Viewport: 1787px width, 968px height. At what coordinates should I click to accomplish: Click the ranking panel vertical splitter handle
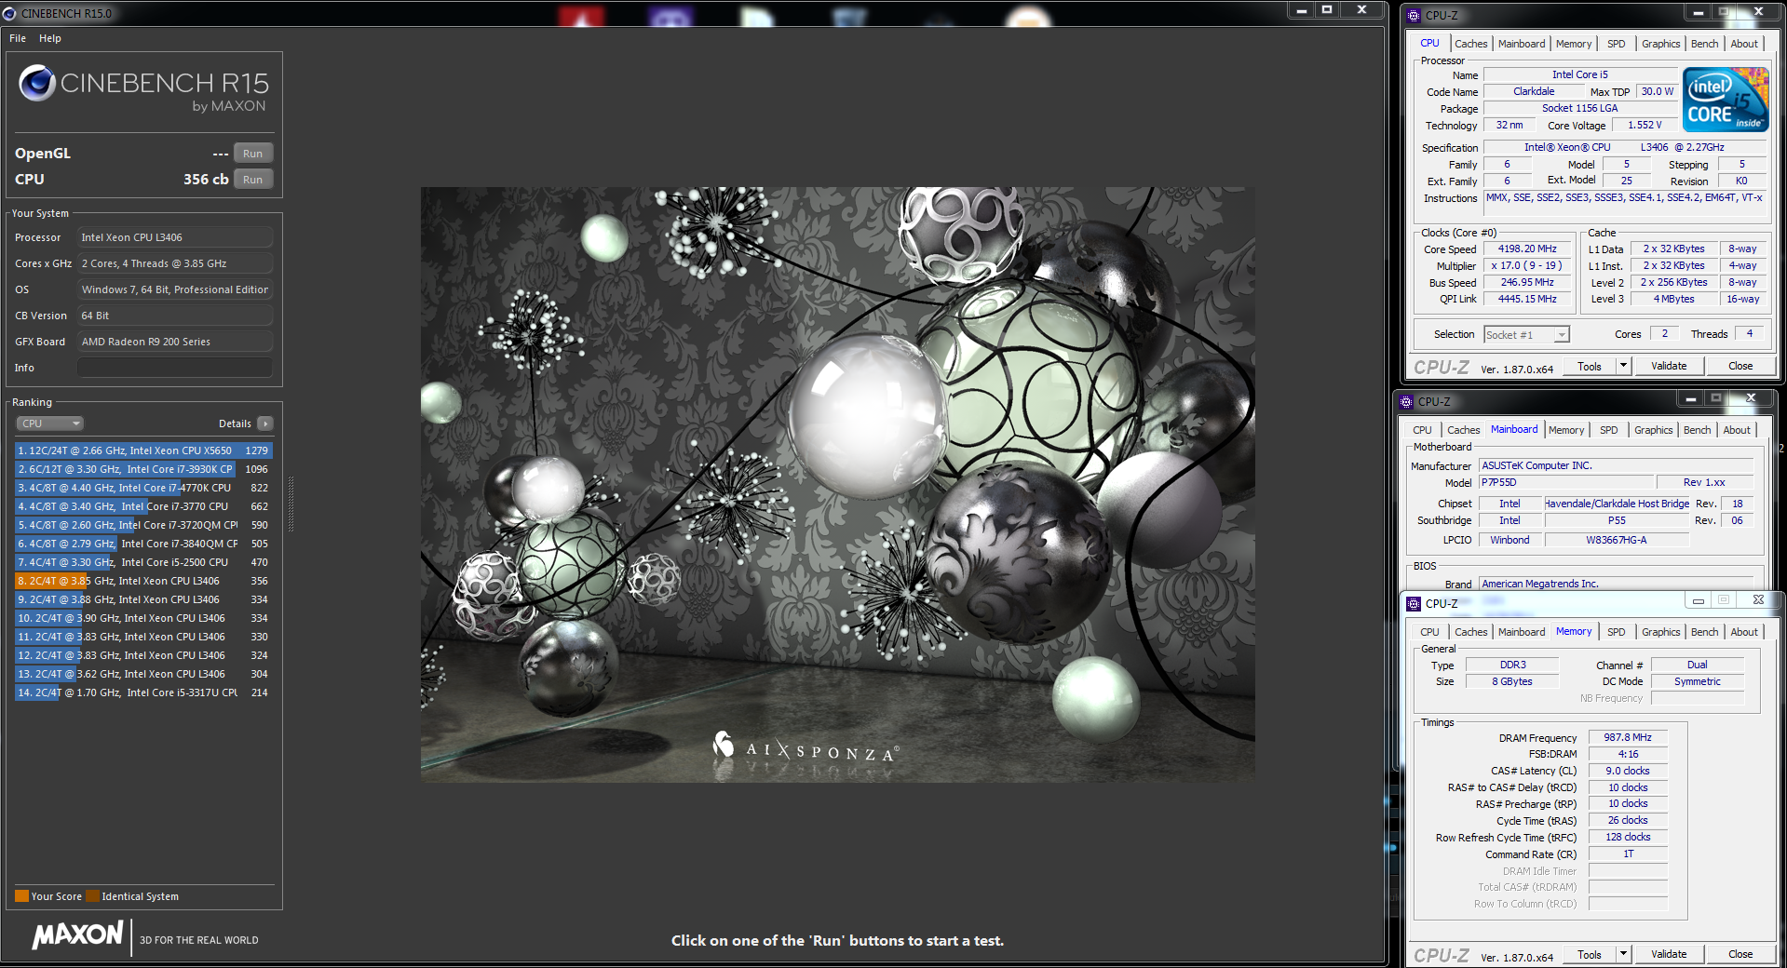coord(291,504)
